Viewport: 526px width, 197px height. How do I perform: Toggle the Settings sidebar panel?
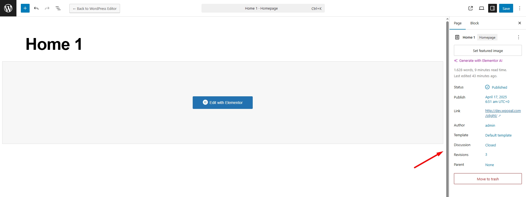[493, 8]
